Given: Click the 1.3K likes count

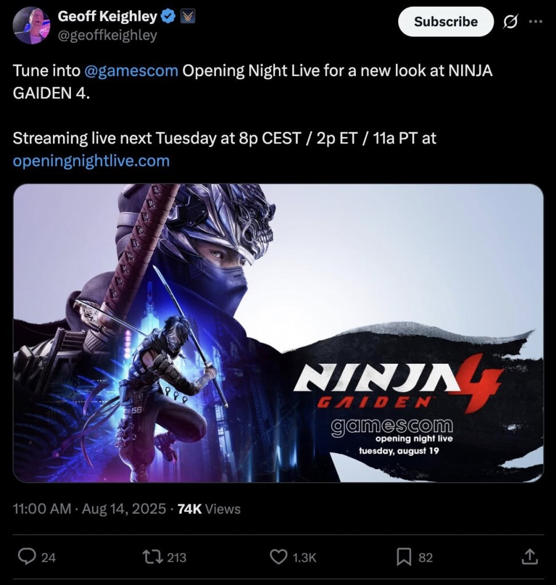Looking at the screenshot, I should click(x=305, y=558).
